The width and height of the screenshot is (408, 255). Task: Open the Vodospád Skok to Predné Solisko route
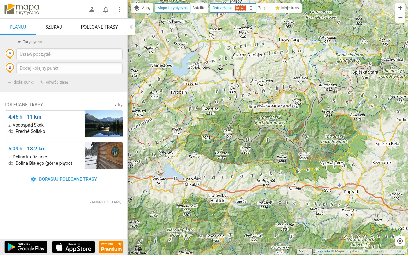[x=64, y=124]
